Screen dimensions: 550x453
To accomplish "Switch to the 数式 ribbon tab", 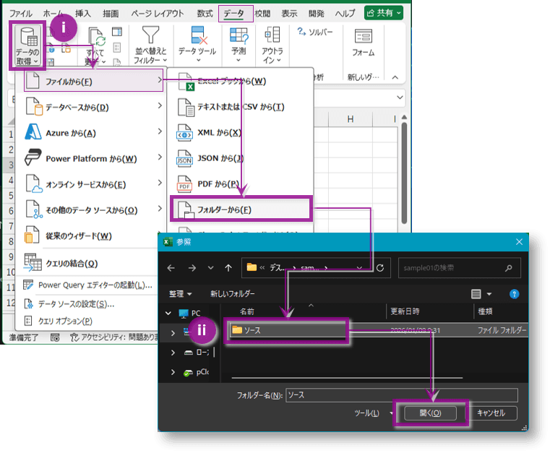I will tap(205, 13).
